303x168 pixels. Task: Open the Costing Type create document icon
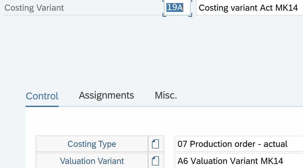(156, 144)
